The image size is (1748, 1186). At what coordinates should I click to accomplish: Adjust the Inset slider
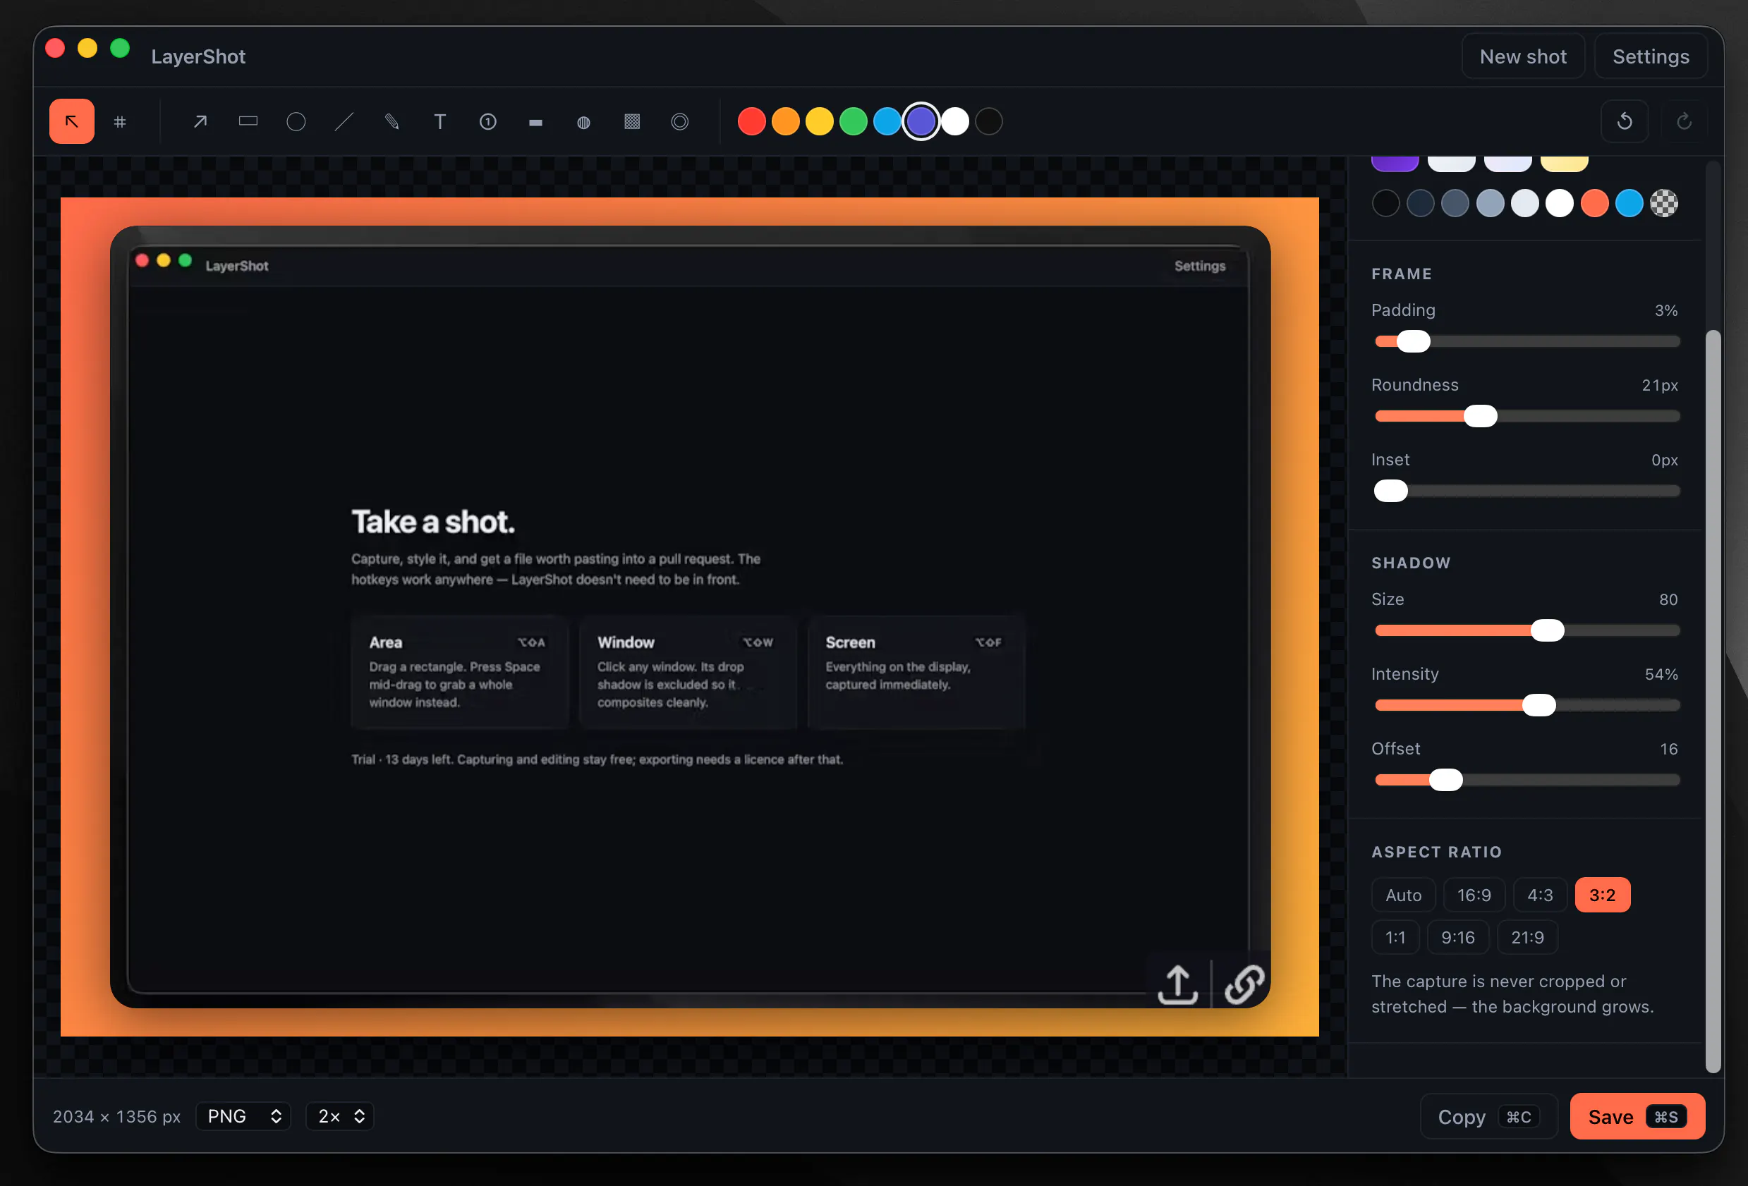click(x=1528, y=491)
